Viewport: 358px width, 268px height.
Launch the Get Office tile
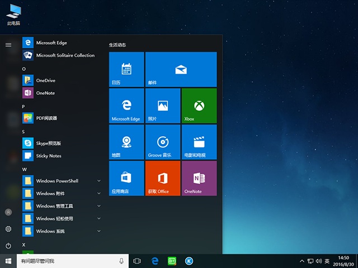click(162, 179)
